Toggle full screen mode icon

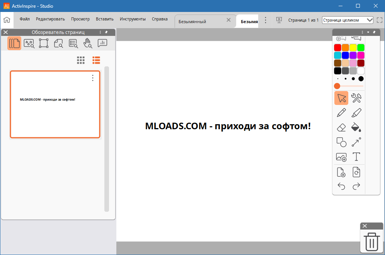[380, 20]
